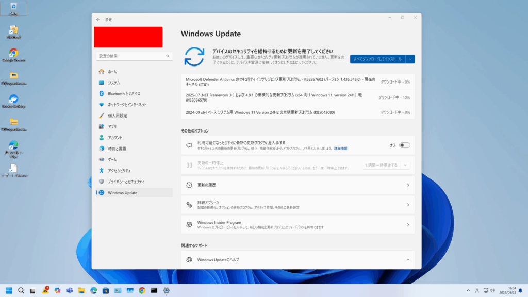Open the Windows Start menu
This screenshot has height=297, width=528.
pos(9,291)
